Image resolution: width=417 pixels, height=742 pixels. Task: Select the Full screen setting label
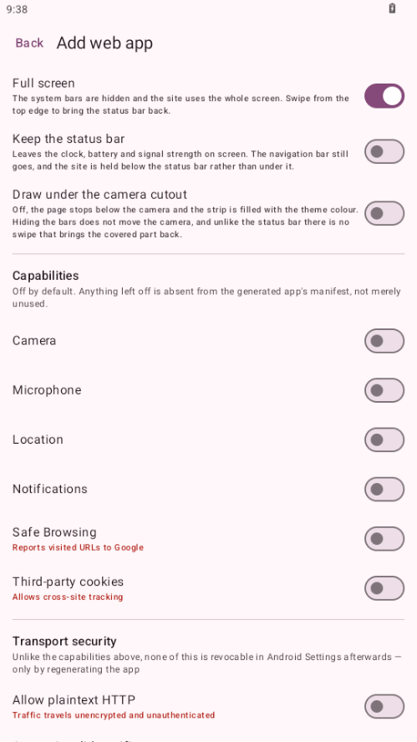[x=43, y=84]
